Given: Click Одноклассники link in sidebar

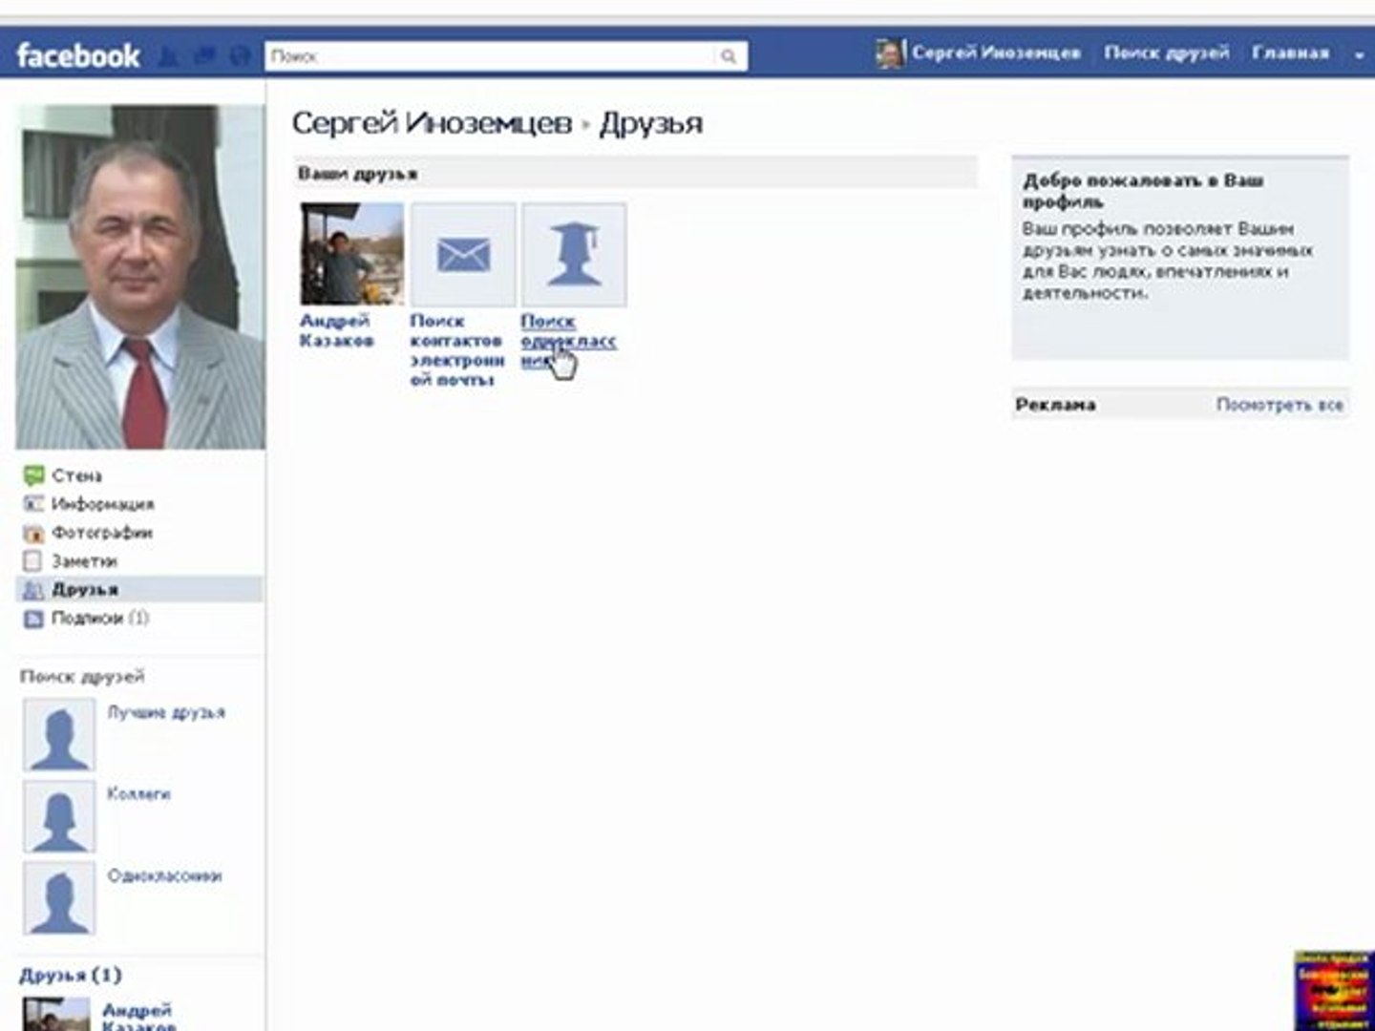Looking at the screenshot, I should click(164, 876).
